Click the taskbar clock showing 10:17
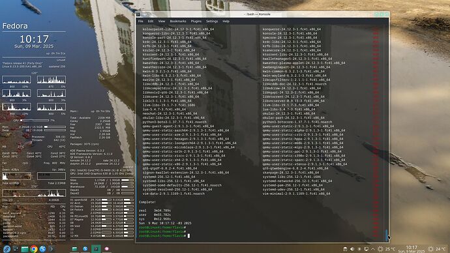The width and height of the screenshot is (450, 253). pyautogui.click(x=412, y=249)
